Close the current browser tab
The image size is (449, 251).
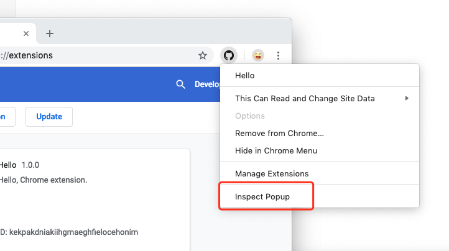[x=26, y=34]
